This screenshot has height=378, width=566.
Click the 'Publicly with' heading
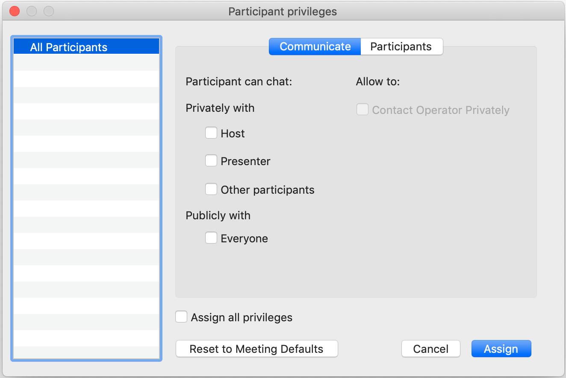[x=218, y=215]
